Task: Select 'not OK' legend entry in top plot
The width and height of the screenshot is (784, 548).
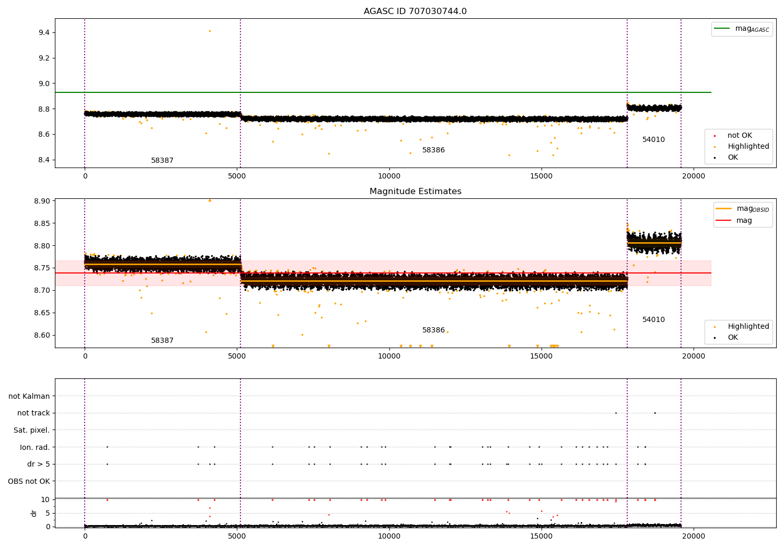Action: coord(740,136)
